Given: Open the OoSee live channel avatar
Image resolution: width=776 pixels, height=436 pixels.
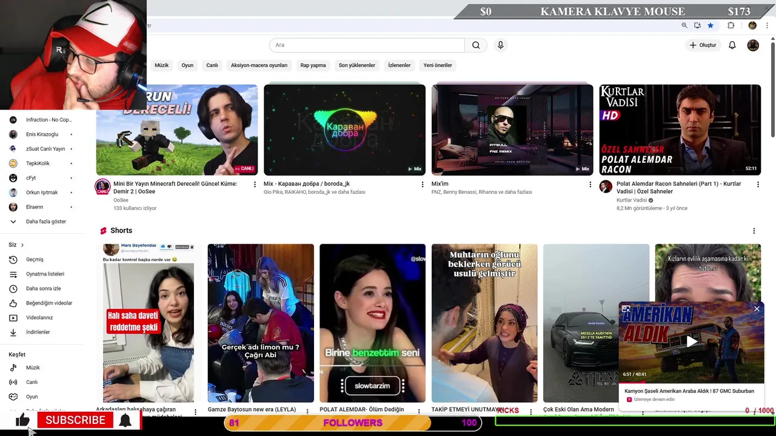Looking at the screenshot, I should coord(102,187).
